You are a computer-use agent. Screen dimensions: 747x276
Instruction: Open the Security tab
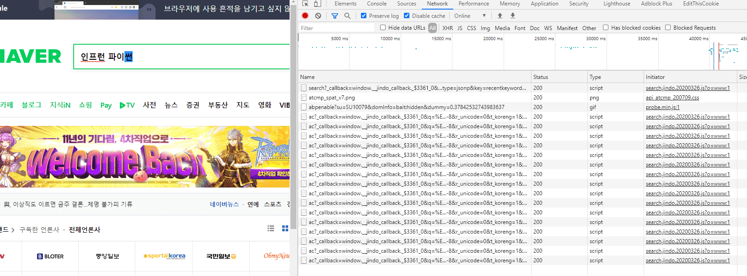pos(579,4)
